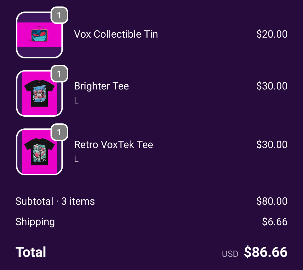Select the $86.66 total amount
The image size is (303, 270).
click(265, 252)
